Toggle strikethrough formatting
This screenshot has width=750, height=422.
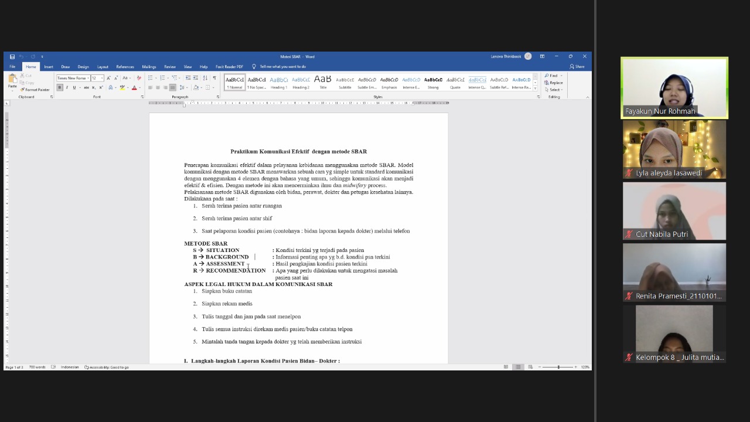pos(86,87)
